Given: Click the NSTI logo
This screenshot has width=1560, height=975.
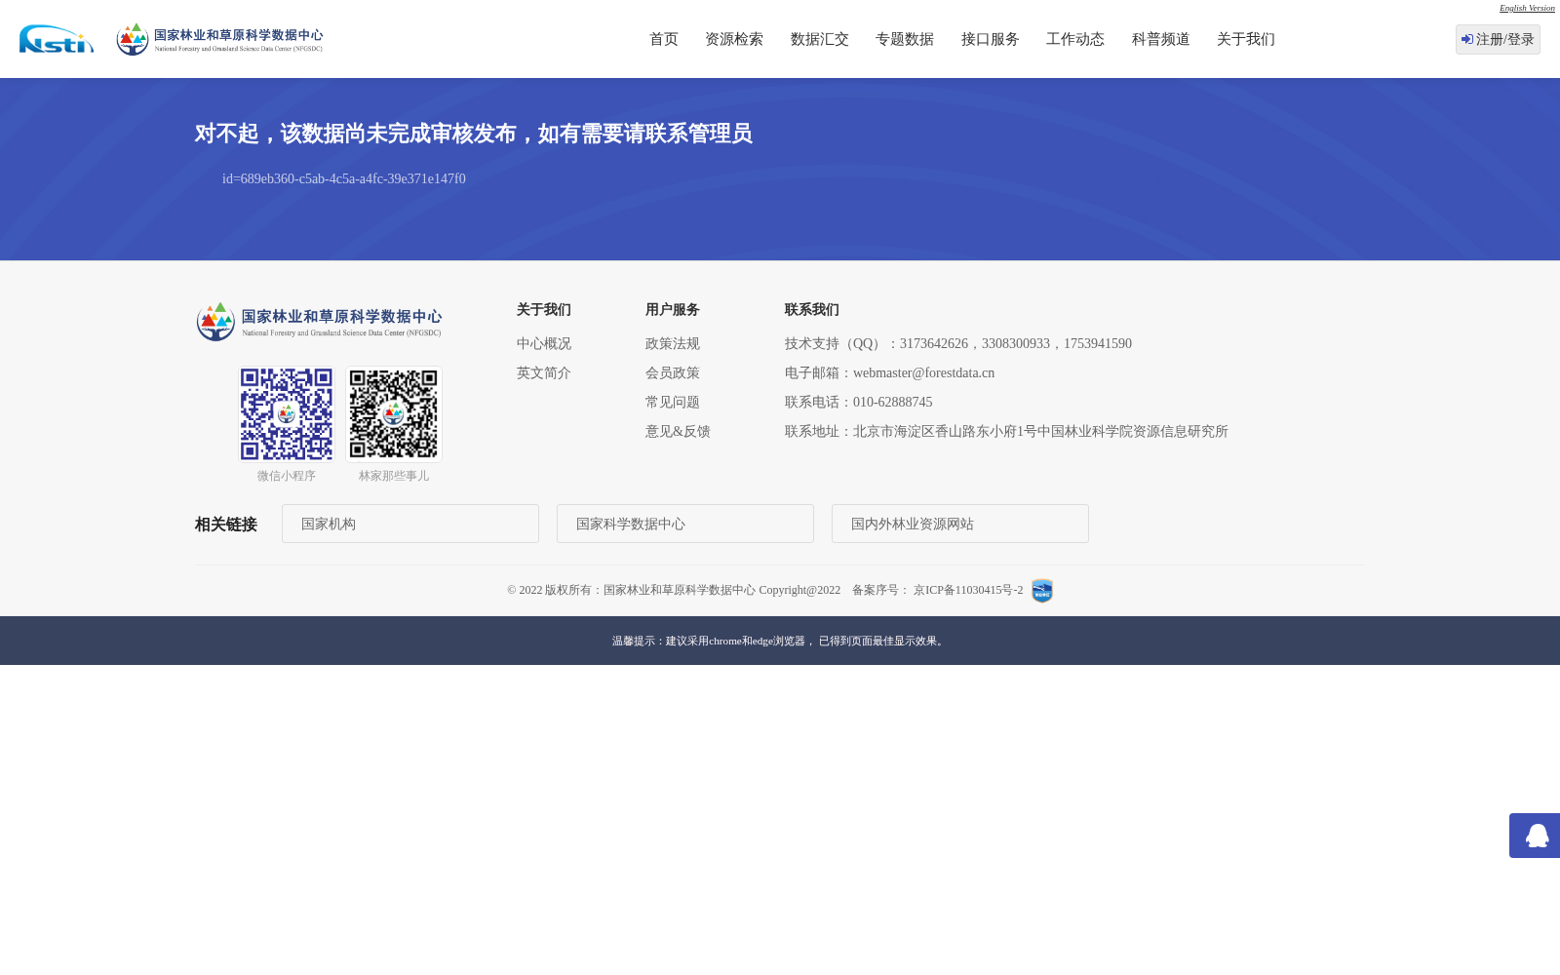Looking at the screenshot, I should tap(57, 39).
